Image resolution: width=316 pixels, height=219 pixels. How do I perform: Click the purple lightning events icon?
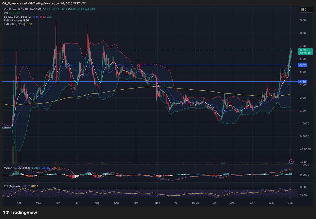pyautogui.click(x=292, y=161)
